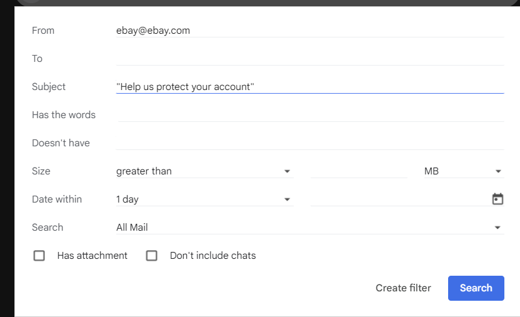
Task: Click the "Date within" row label
Action: coord(57,199)
